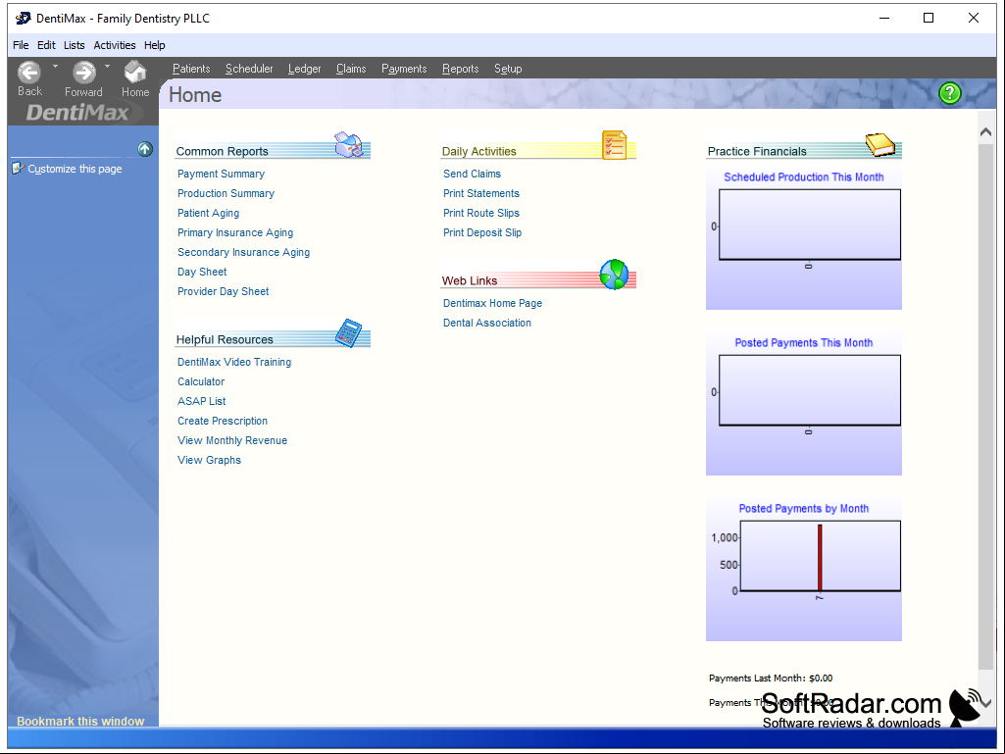Click the calculator icon beside Helpful Resources
This screenshot has height=754, width=1005.
[x=349, y=333]
